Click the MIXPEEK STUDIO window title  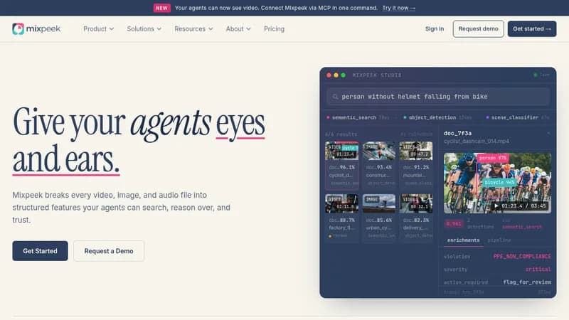tap(377, 75)
